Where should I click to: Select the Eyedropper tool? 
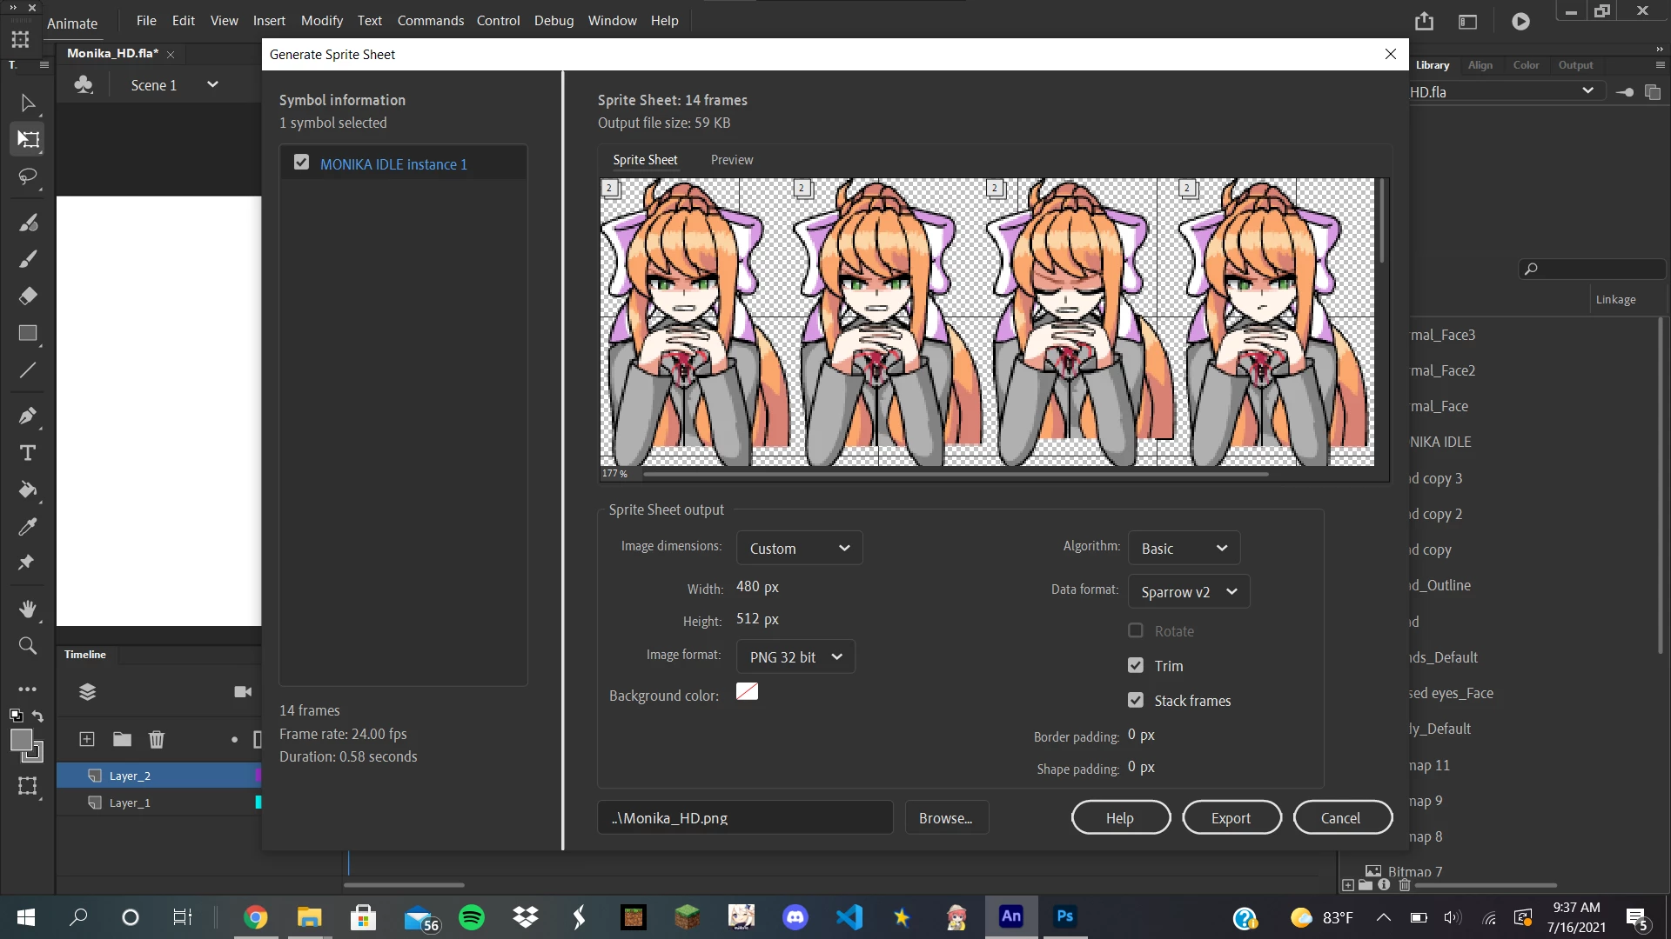28,527
